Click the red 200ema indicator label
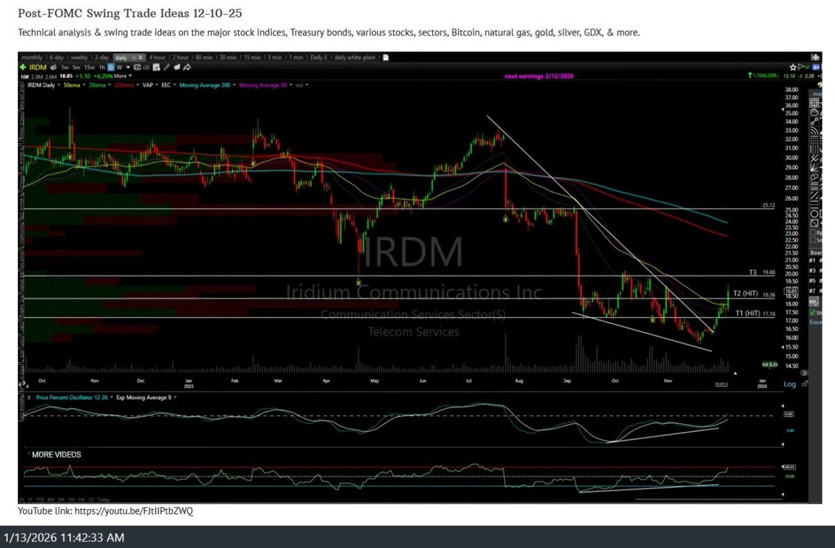The image size is (835, 548). (122, 85)
